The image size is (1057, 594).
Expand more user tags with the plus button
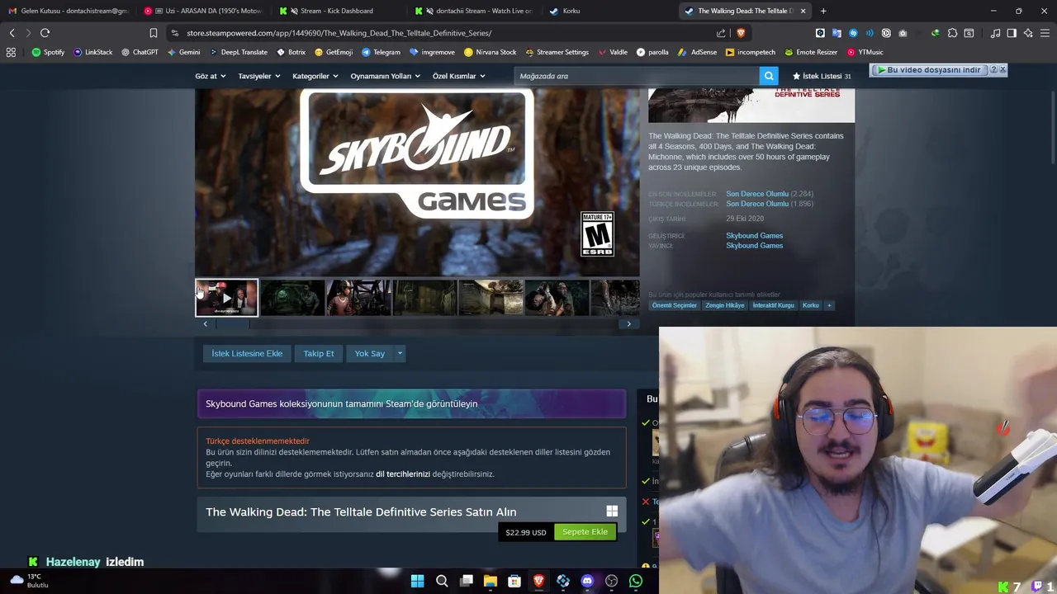(x=829, y=305)
